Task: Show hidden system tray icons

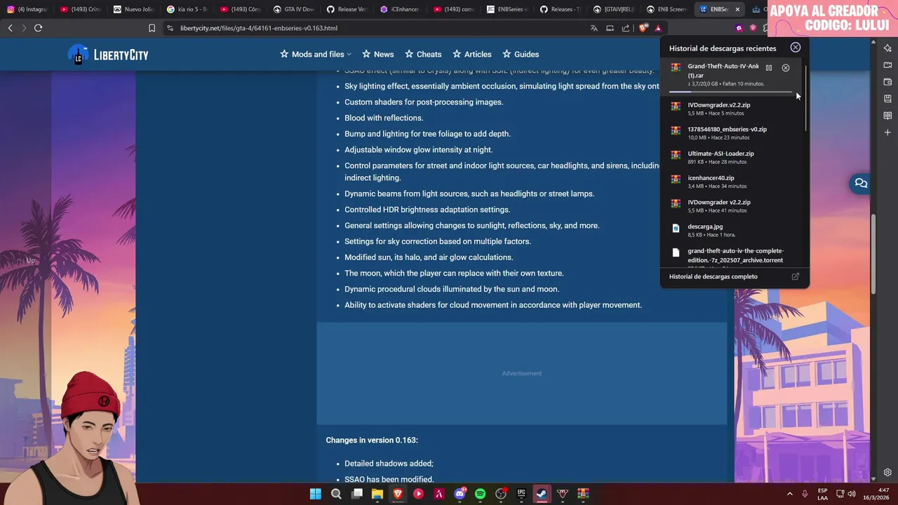Action: point(789,494)
